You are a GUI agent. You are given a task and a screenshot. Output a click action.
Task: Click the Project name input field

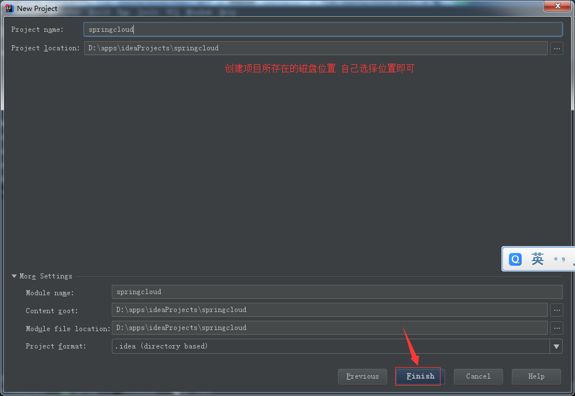coord(323,30)
